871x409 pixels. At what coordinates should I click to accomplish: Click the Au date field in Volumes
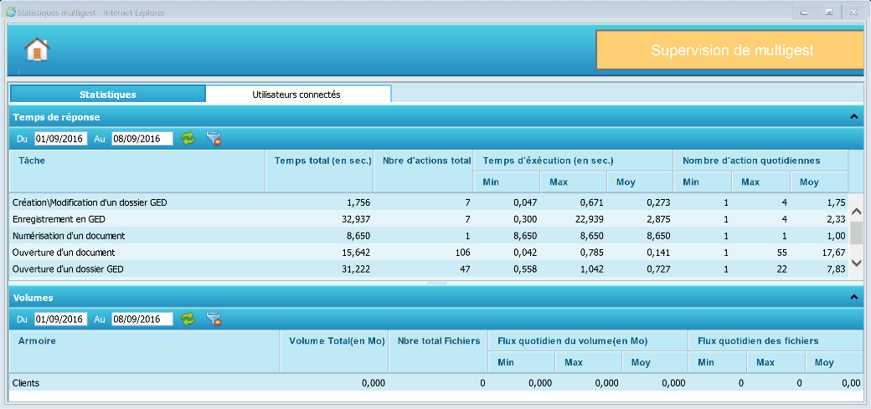pos(142,320)
